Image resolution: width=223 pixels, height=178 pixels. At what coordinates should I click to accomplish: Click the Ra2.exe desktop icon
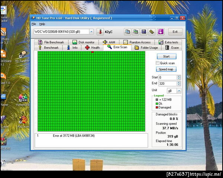[x=23, y=122]
